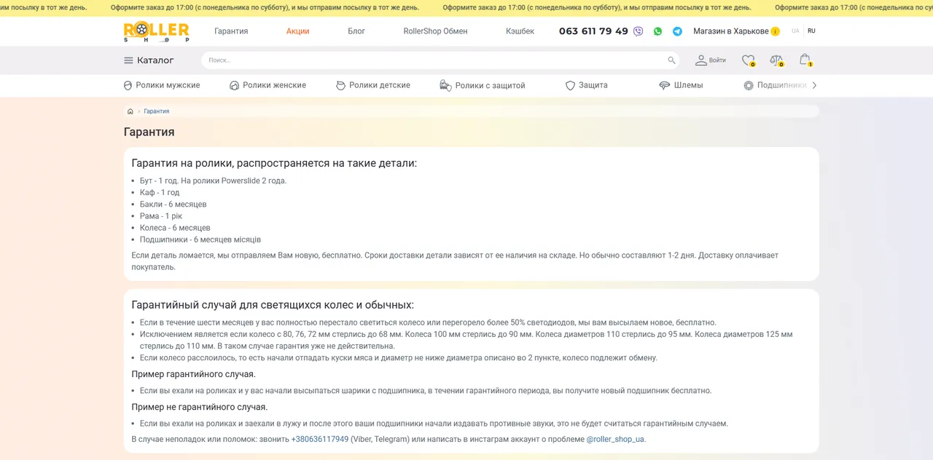This screenshot has width=933, height=460.
Task: Open Telegram chat icon in header
Action: (677, 31)
